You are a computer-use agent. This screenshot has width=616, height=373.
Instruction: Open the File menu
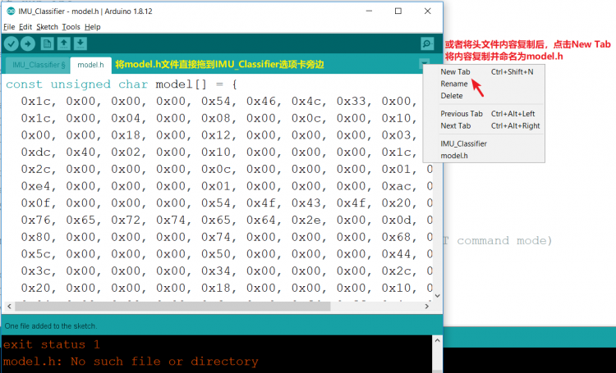click(x=9, y=27)
